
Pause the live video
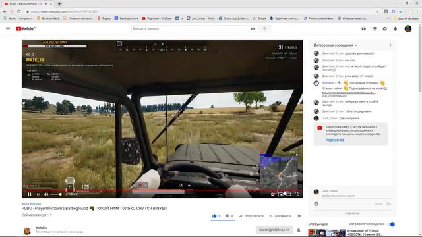[x=30, y=194]
